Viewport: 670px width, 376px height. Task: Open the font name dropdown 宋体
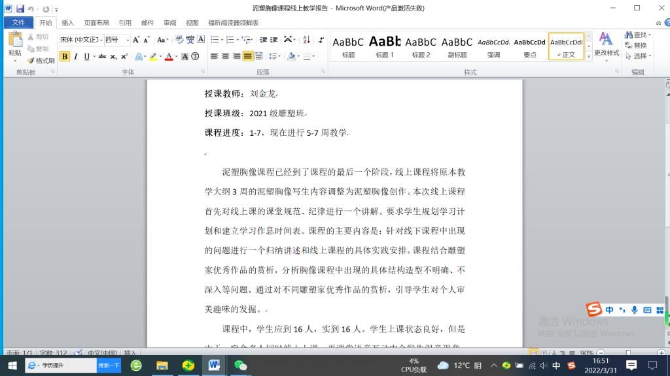(81, 40)
